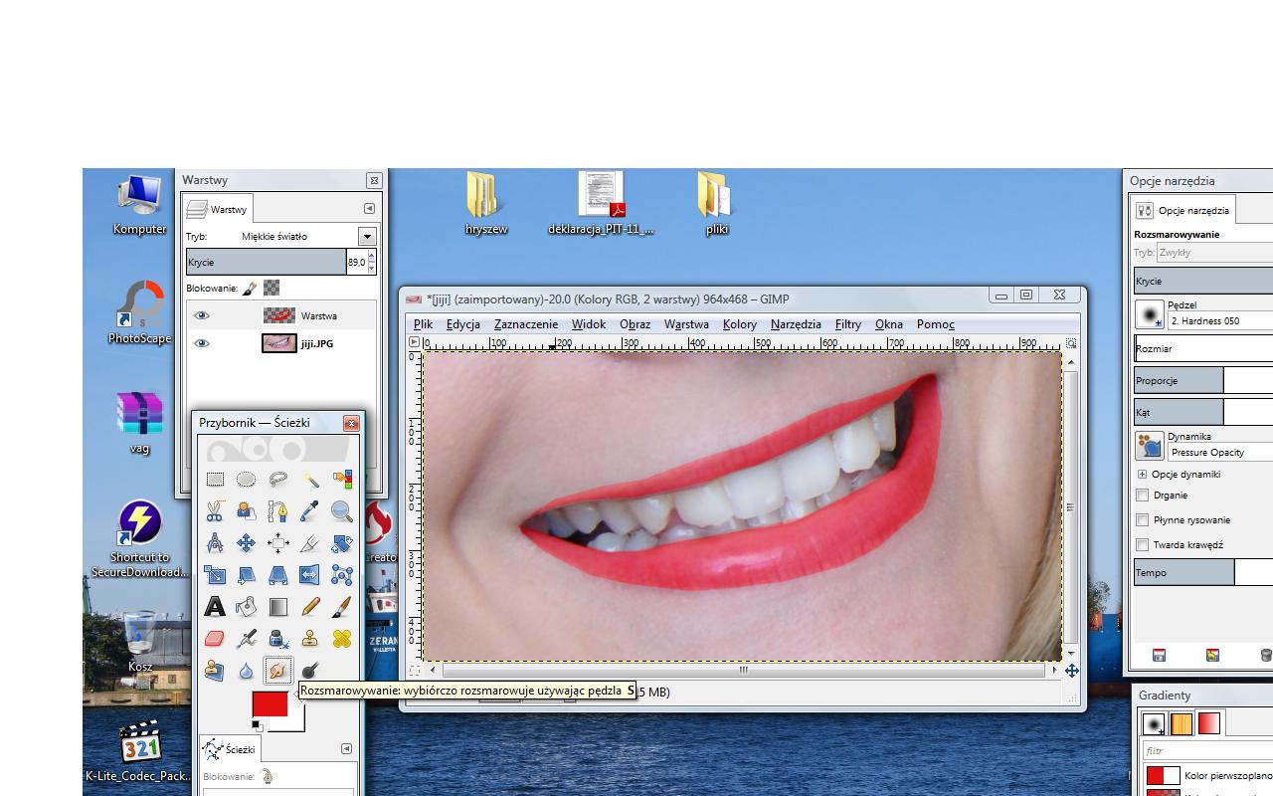Select the Bucket Fill tool
This screenshot has height=796, width=1273.
[x=247, y=607]
